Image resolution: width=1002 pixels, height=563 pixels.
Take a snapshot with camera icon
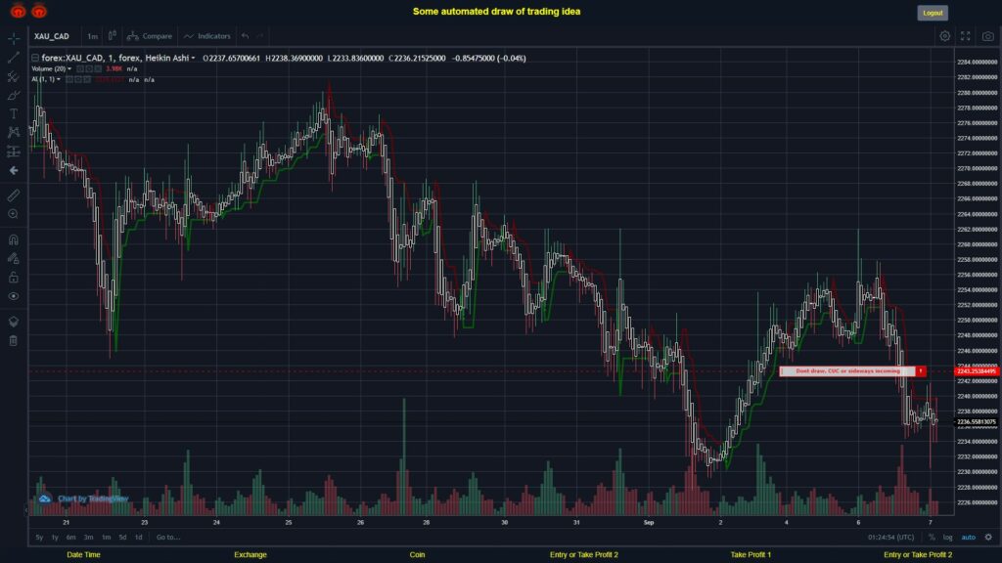coord(988,36)
